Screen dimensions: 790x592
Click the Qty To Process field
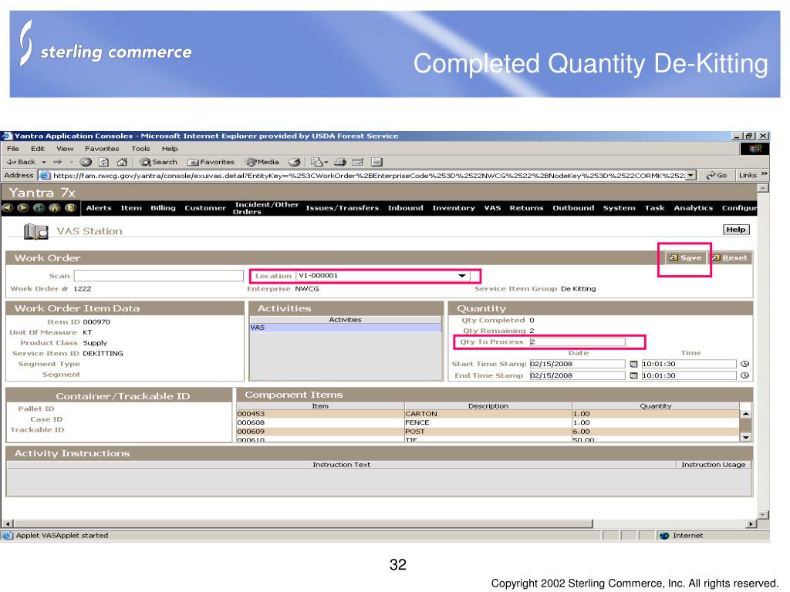pos(577,341)
